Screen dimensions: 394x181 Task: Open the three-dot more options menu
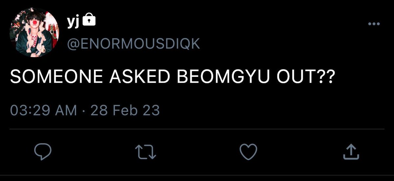coord(374,24)
